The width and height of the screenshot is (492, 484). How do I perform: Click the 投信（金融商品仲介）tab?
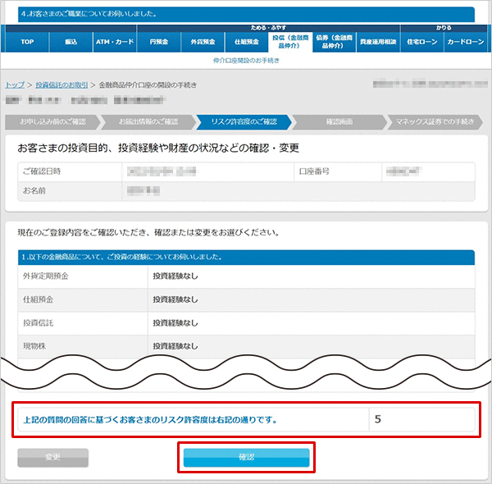click(x=289, y=41)
